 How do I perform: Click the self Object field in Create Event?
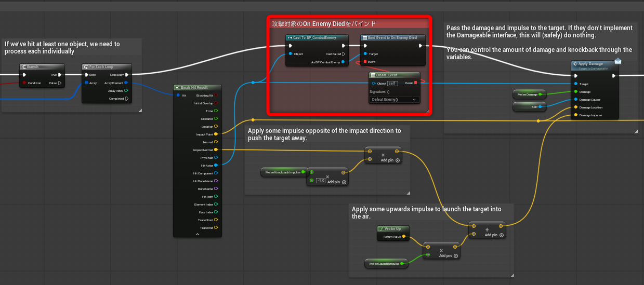392,84
